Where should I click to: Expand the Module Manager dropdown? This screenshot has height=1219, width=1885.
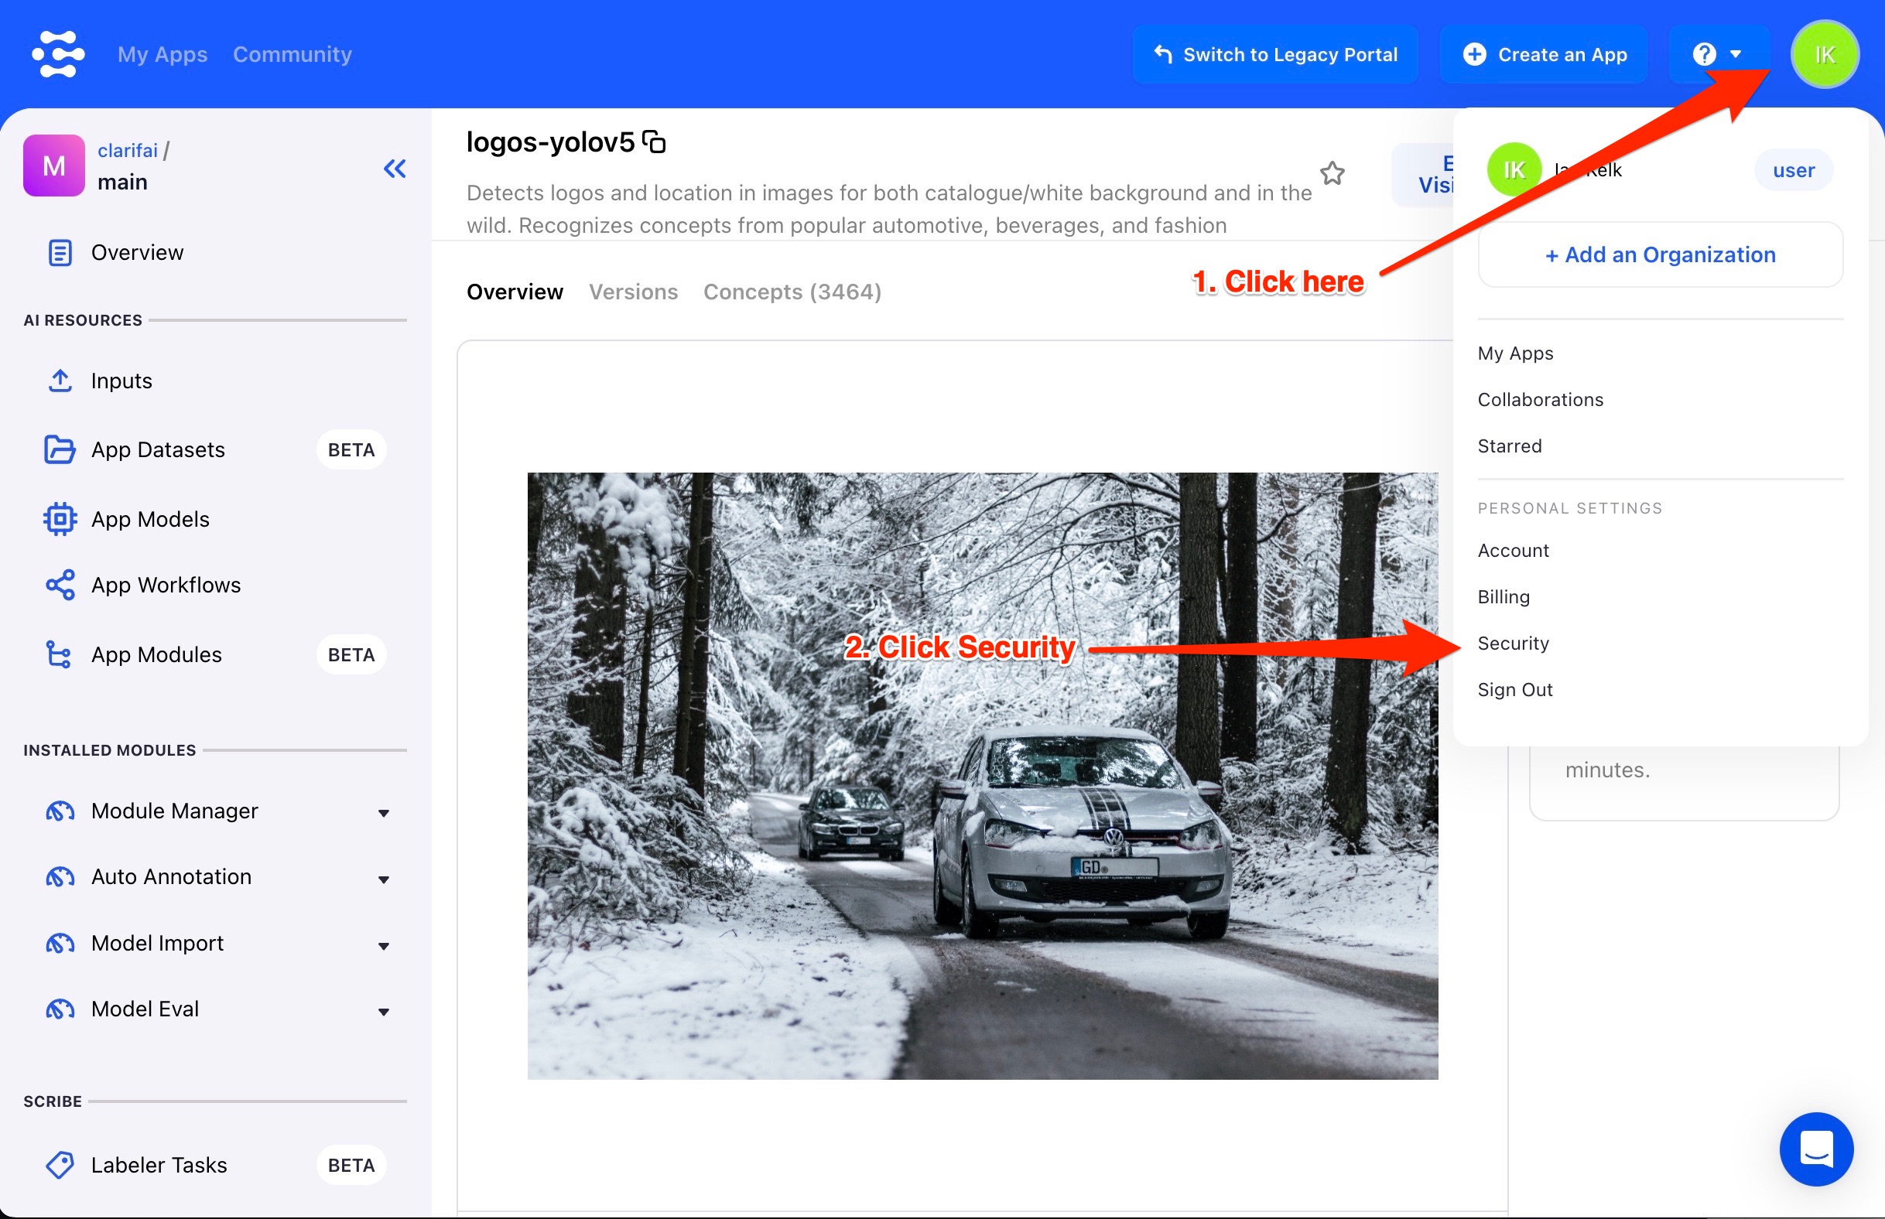[383, 813]
